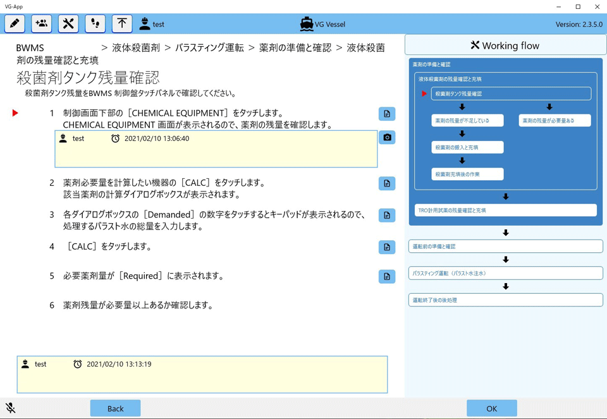Select the footprints walkthrough icon
607x419 pixels.
tap(94, 23)
